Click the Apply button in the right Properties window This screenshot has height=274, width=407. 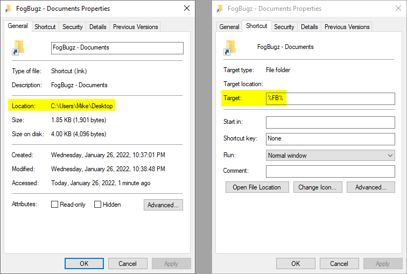383,264
